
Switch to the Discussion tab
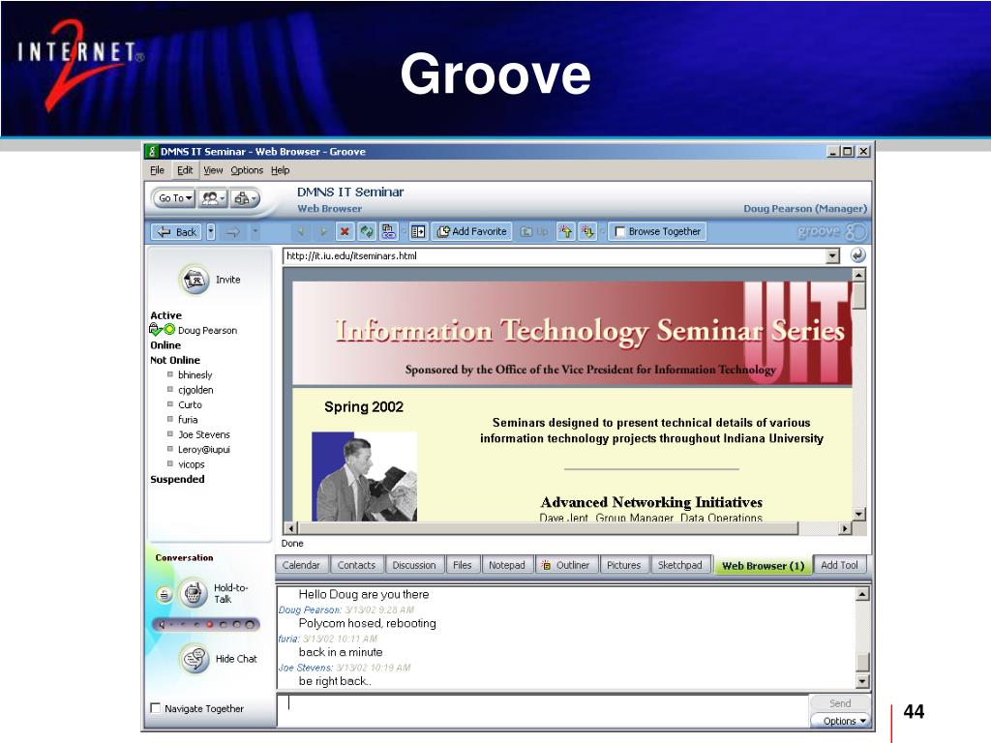(x=414, y=565)
